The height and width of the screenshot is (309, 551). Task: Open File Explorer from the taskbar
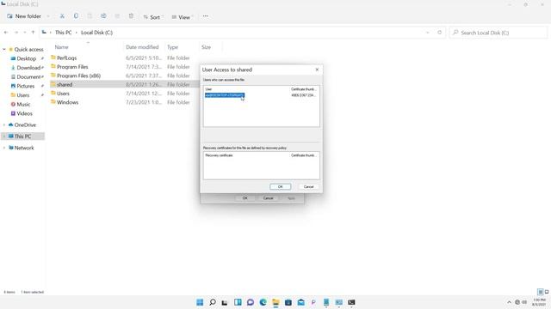coord(275,302)
